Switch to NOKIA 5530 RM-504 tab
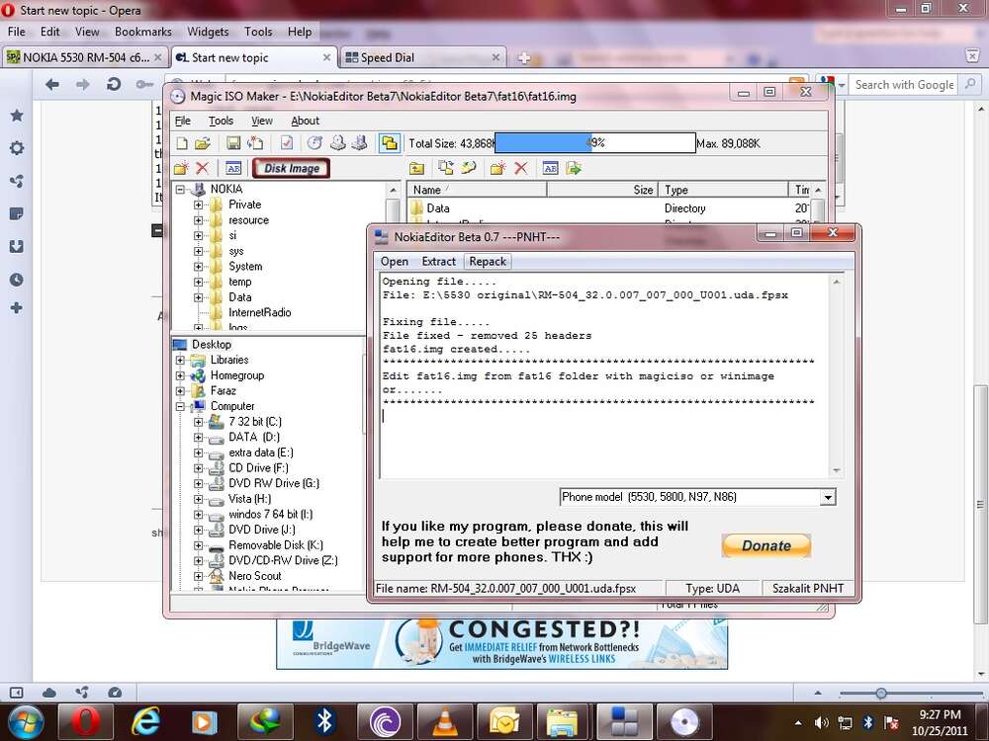This screenshot has width=989, height=741. click(x=85, y=58)
